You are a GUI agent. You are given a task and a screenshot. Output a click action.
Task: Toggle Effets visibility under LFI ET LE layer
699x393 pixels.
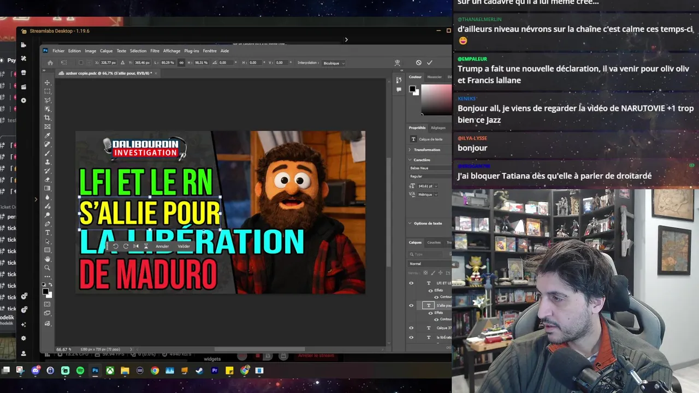pyautogui.click(x=430, y=290)
